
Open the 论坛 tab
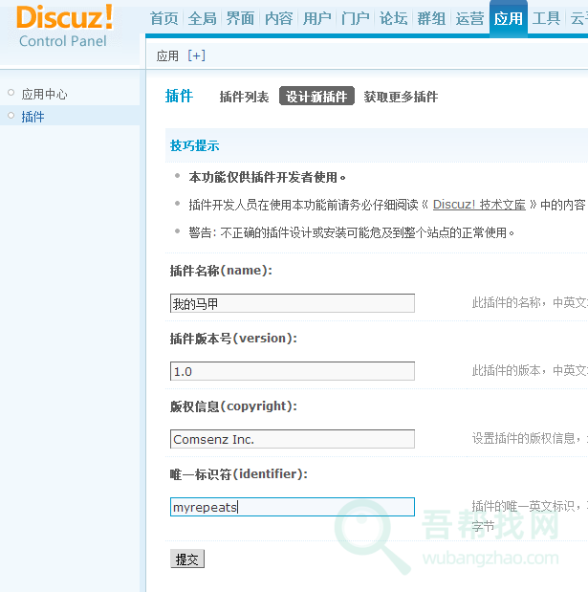pos(393,18)
